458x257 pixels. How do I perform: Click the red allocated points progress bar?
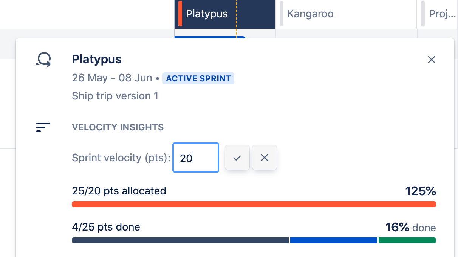pyautogui.click(x=254, y=204)
